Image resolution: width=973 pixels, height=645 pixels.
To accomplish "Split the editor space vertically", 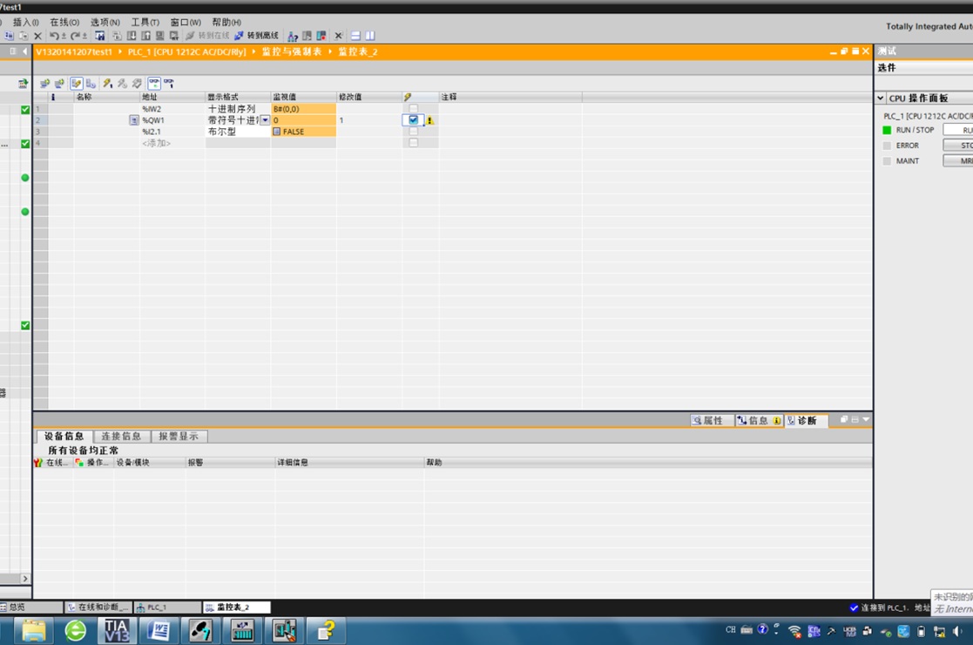I will coord(370,36).
